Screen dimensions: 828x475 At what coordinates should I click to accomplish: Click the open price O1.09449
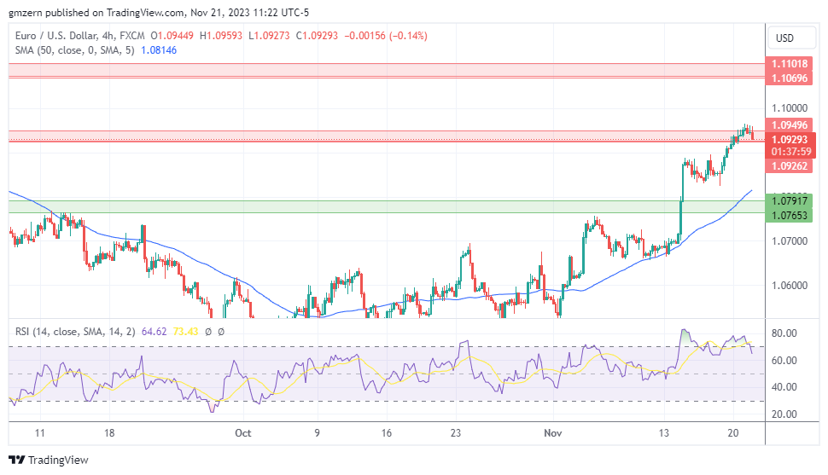pos(172,36)
